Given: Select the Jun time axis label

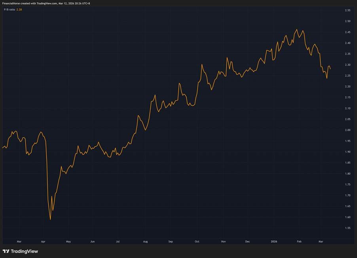Looking at the screenshot, I should (92, 241).
